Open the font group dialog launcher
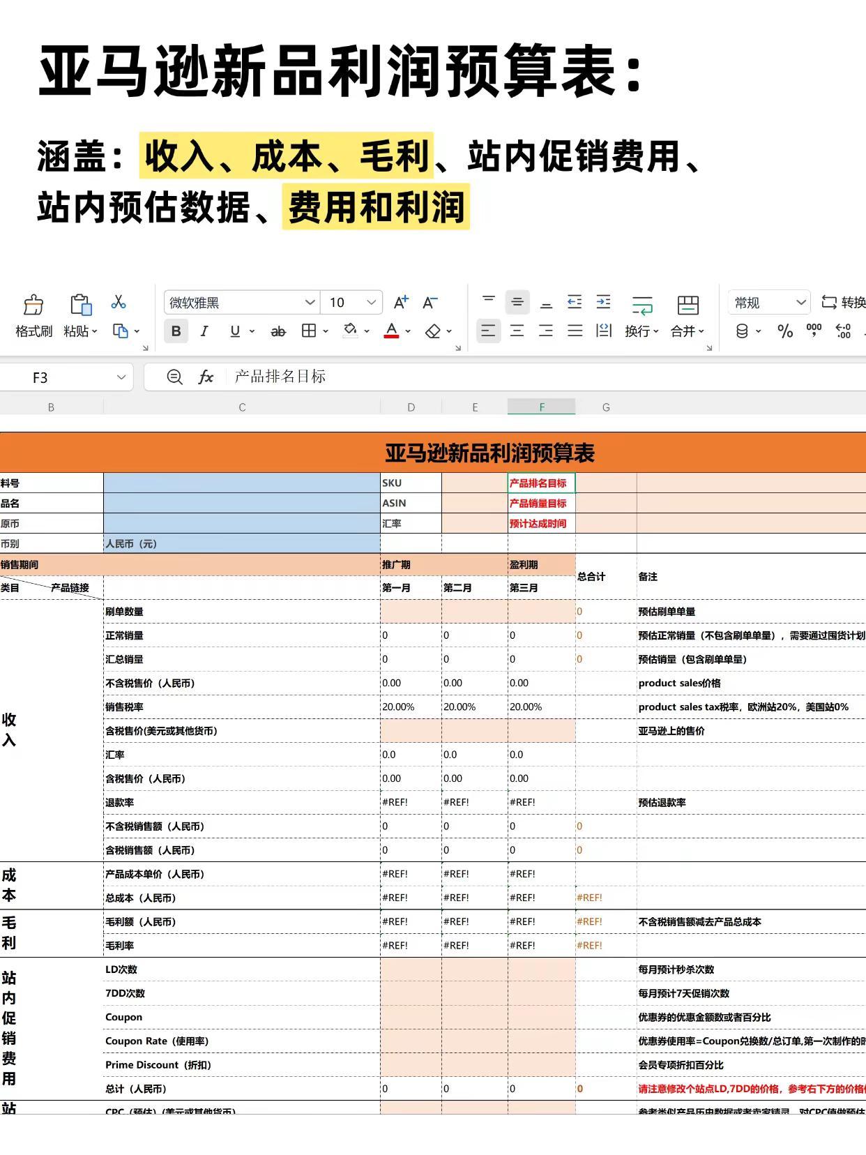 coord(458,347)
